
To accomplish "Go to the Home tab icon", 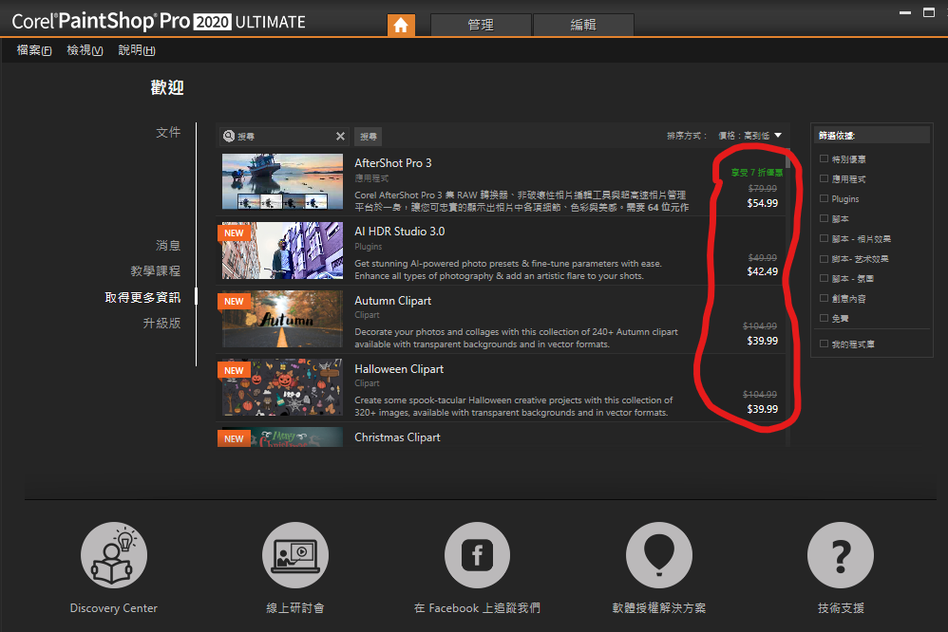I will click(x=401, y=26).
